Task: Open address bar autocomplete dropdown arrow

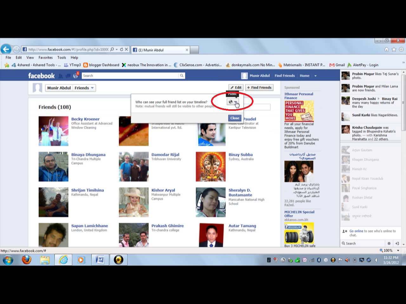Action: (117, 49)
